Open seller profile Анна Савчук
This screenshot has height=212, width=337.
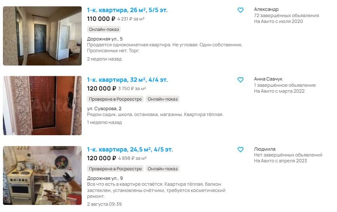click(x=268, y=79)
